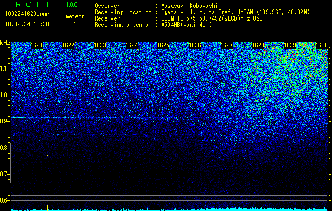Click the 1625 time marker
This screenshot has height=211, width=332.
point(163,45)
